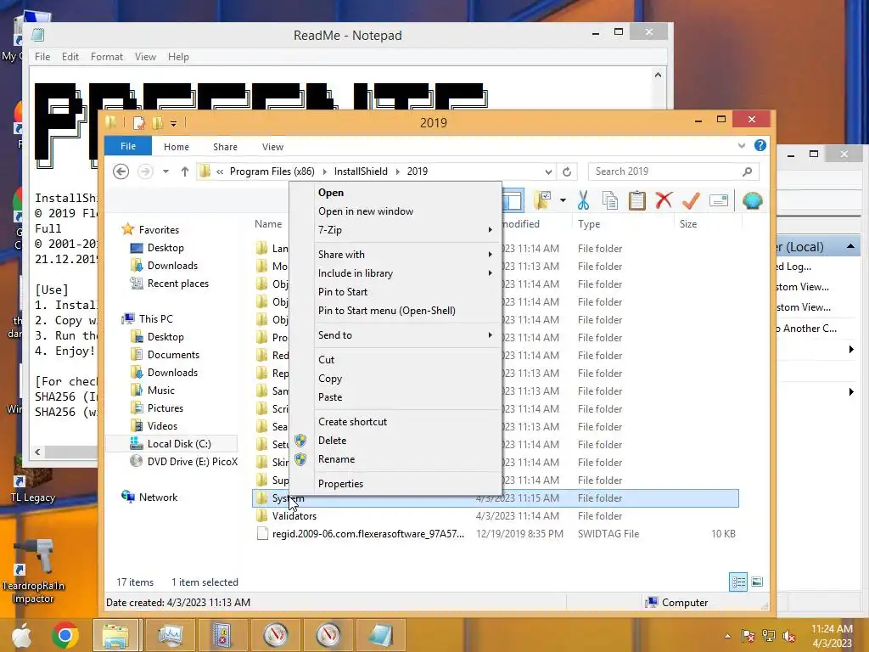The image size is (869, 652).
Task: Switch to the Home ribbon tab
Action: 177,146
